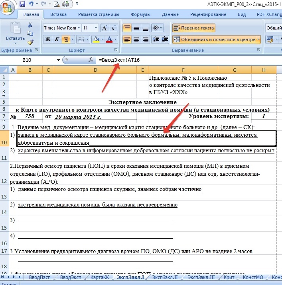
Task: Increase the indent
Action: (165, 39)
